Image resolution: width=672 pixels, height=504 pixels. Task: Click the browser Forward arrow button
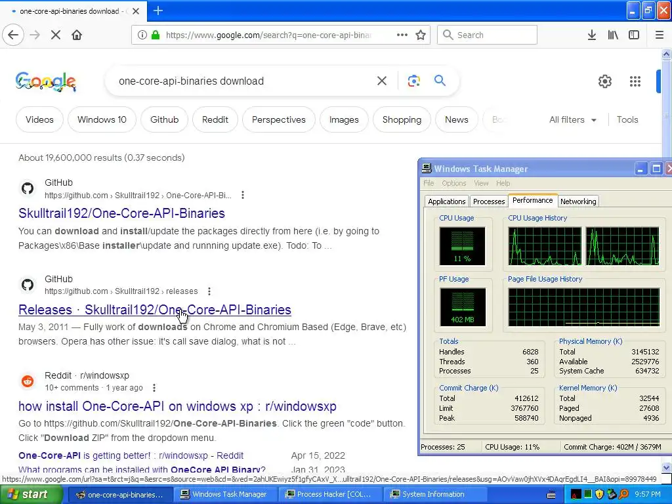click(x=35, y=35)
